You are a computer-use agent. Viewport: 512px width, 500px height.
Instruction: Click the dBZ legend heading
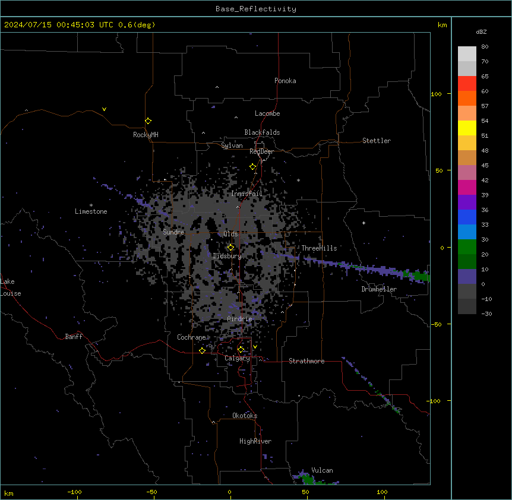[x=481, y=31]
